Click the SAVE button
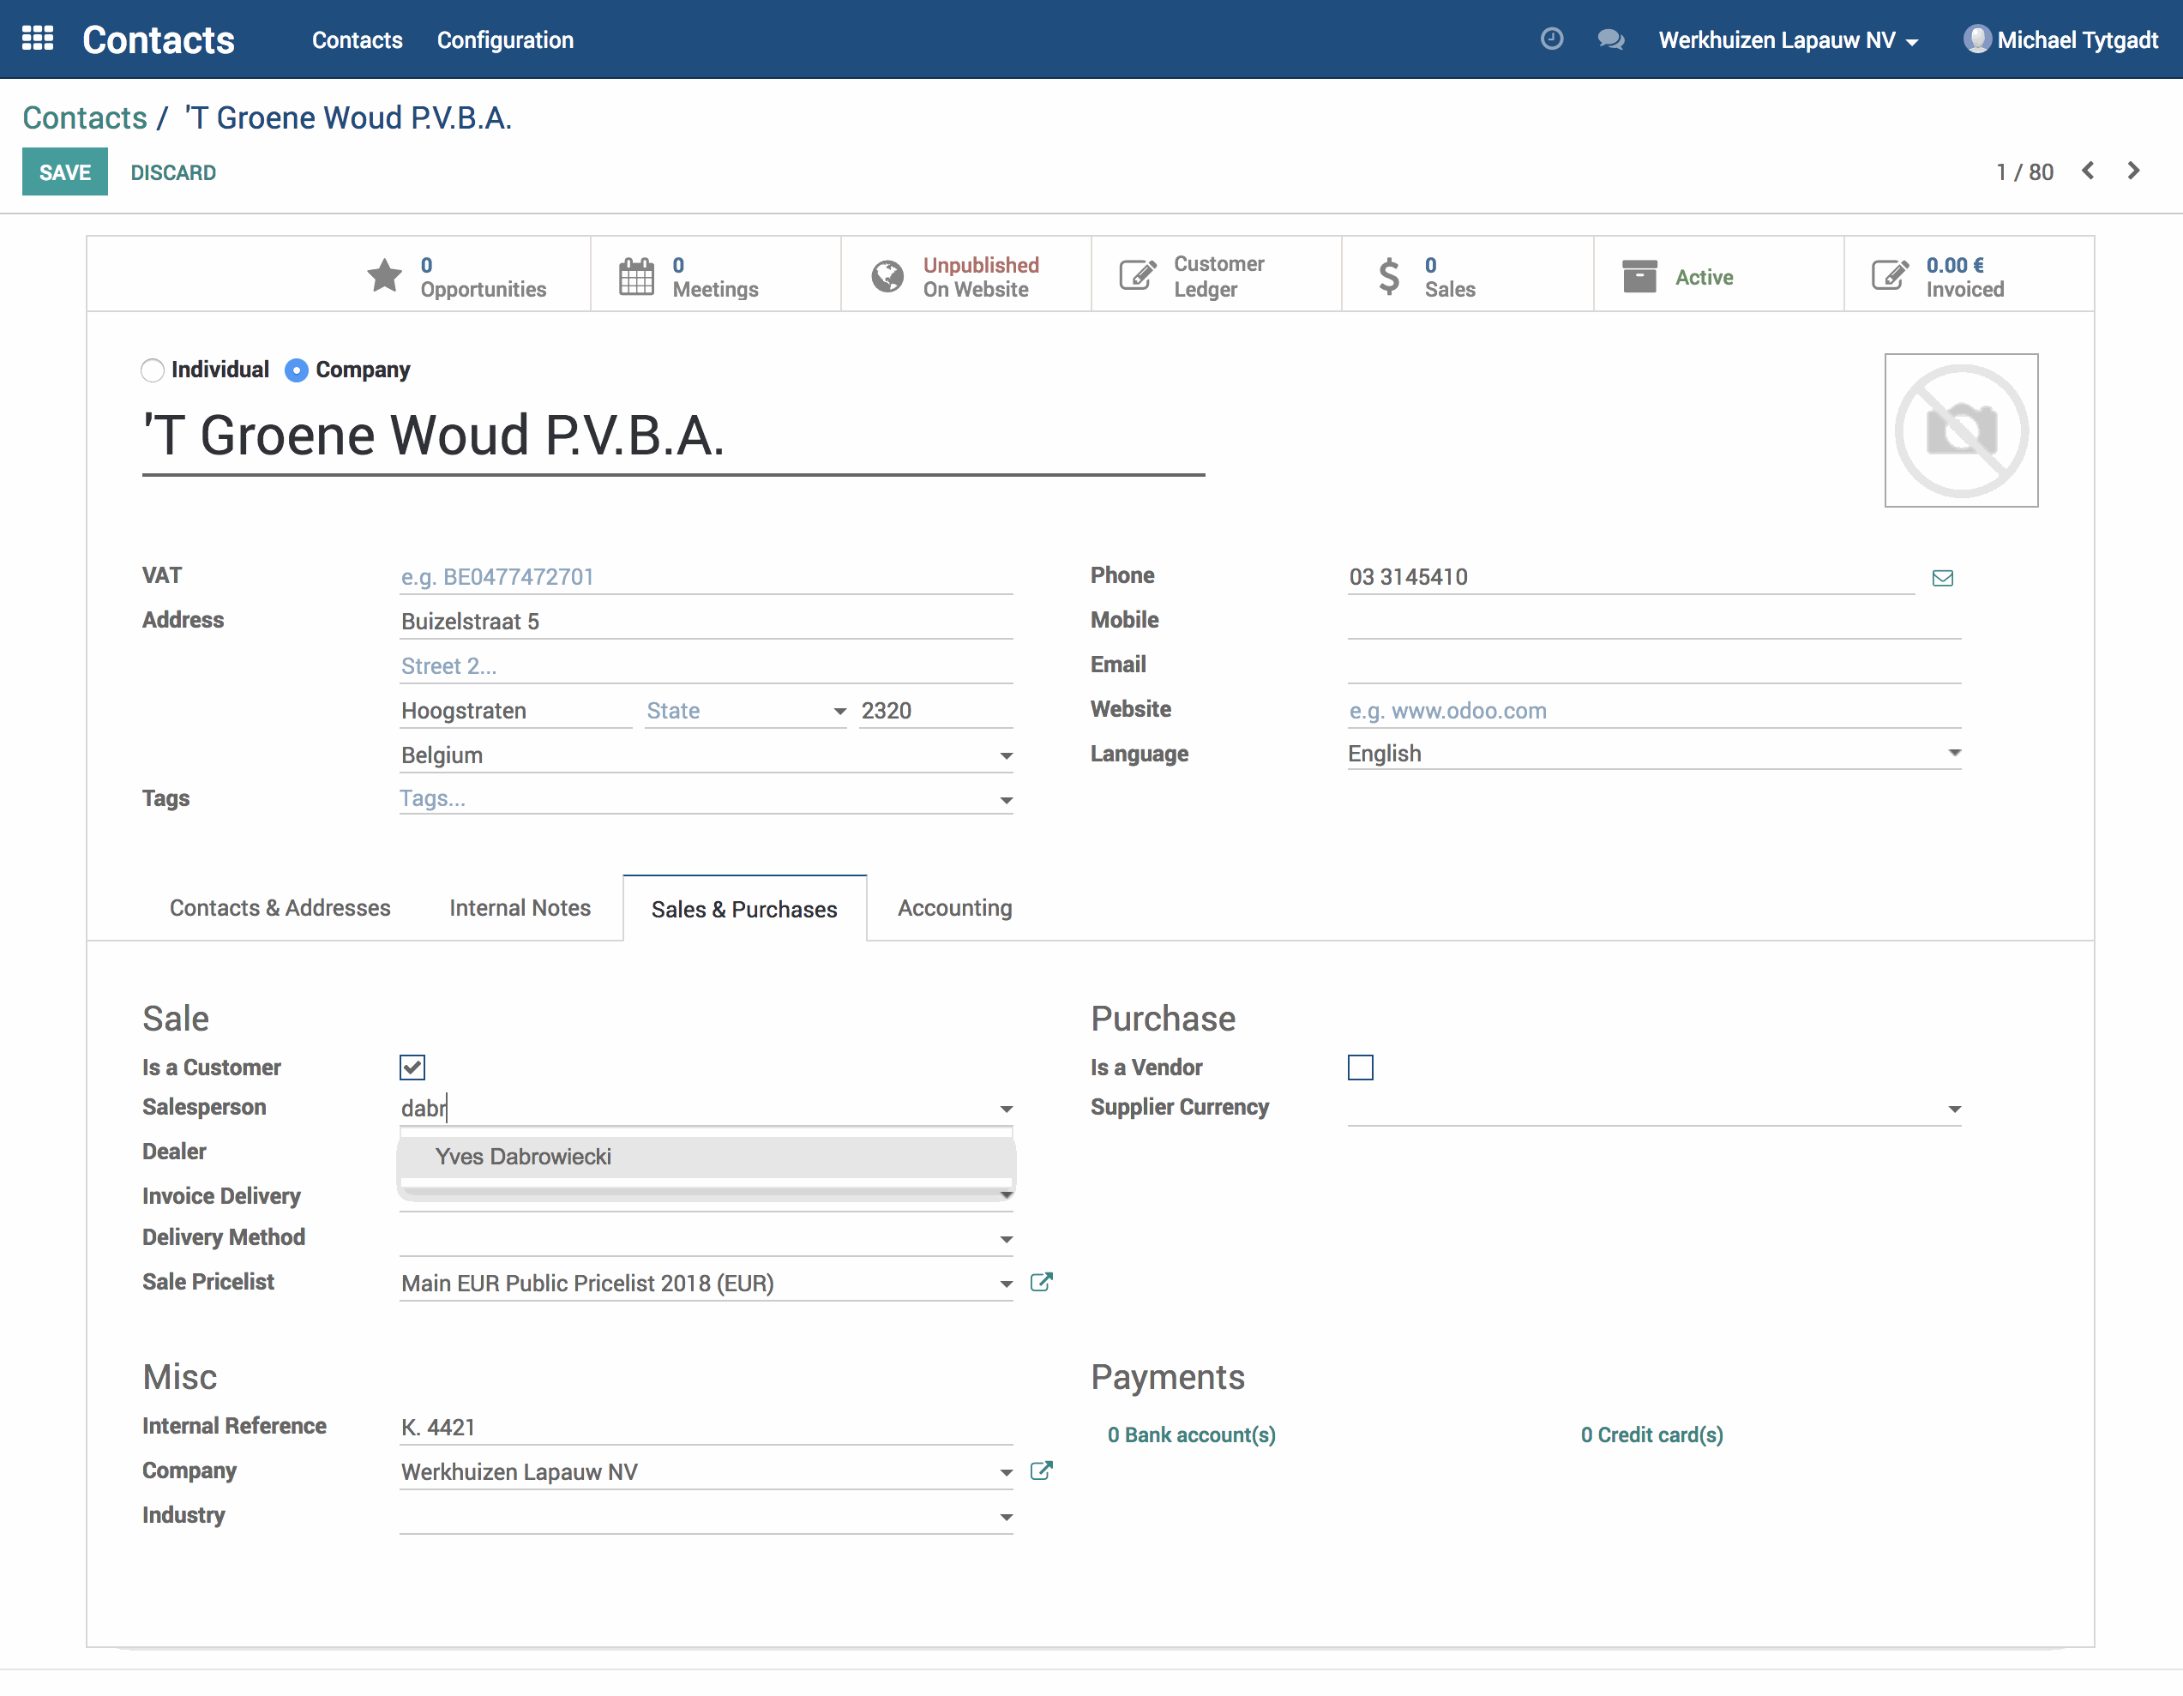2183x1696 pixels. click(x=65, y=171)
